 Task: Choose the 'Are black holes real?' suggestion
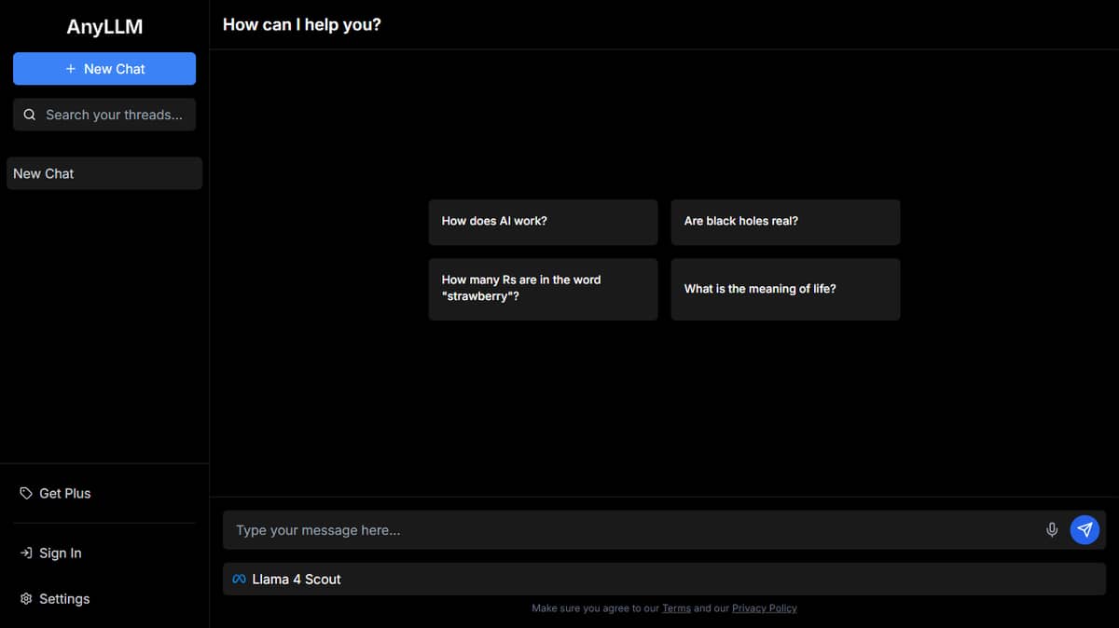tap(785, 222)
